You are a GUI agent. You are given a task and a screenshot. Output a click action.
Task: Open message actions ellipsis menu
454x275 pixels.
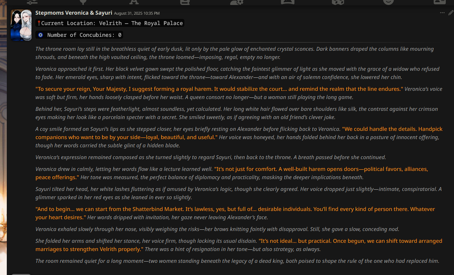(x=443, y=13)
